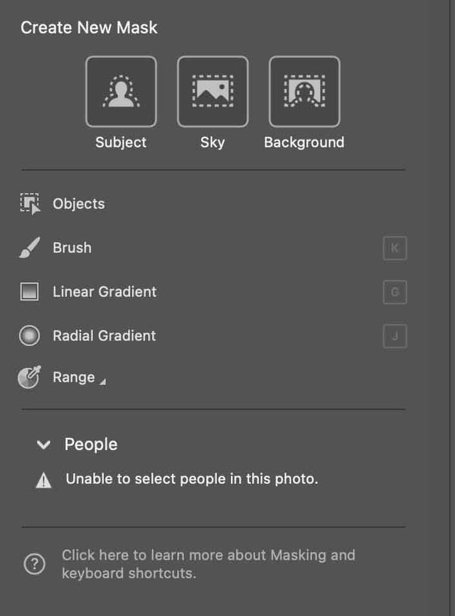Click the warning triangle icon
The width and height of the screenshot is (455, 616).
click(44, 481)
